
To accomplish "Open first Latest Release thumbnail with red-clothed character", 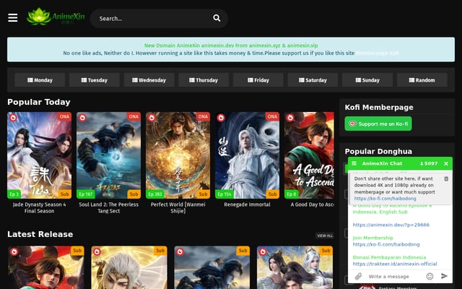I will point(46,267).
